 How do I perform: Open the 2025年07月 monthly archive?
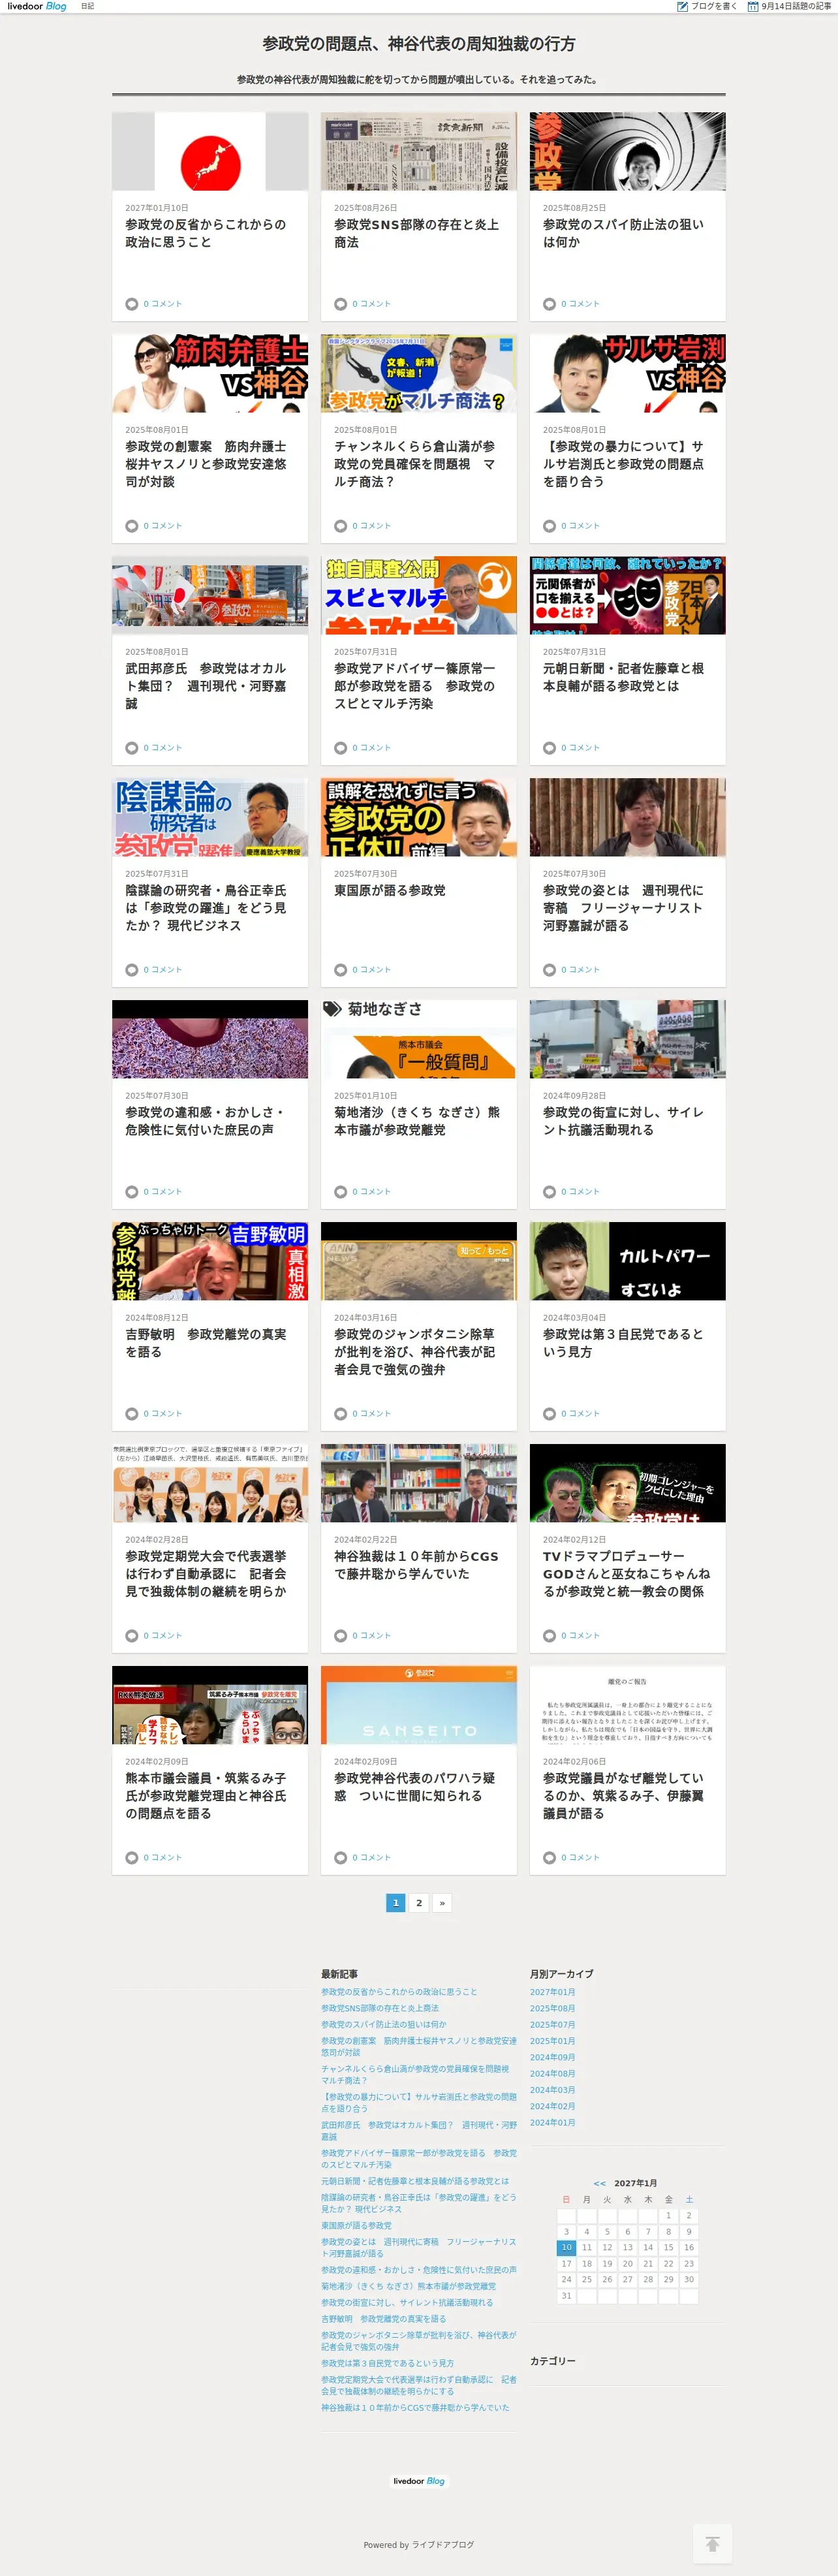pyautogui.click(x=552, y=2024)
